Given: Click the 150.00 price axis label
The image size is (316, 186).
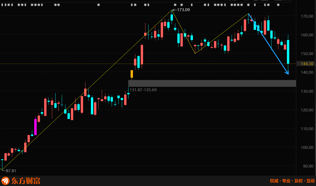Looking at the screenshot, I should 307,54.
